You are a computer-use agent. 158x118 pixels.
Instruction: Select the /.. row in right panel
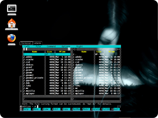pos(96,54)
